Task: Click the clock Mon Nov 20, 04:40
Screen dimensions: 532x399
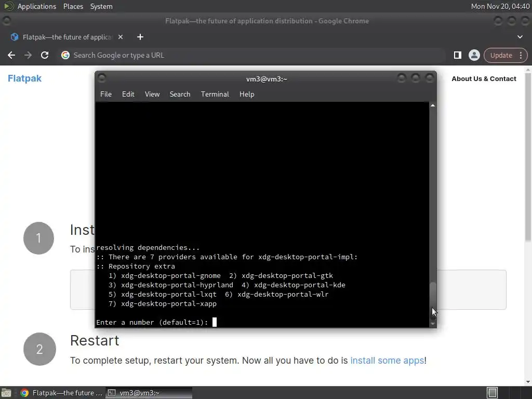Action: [500, 6]
